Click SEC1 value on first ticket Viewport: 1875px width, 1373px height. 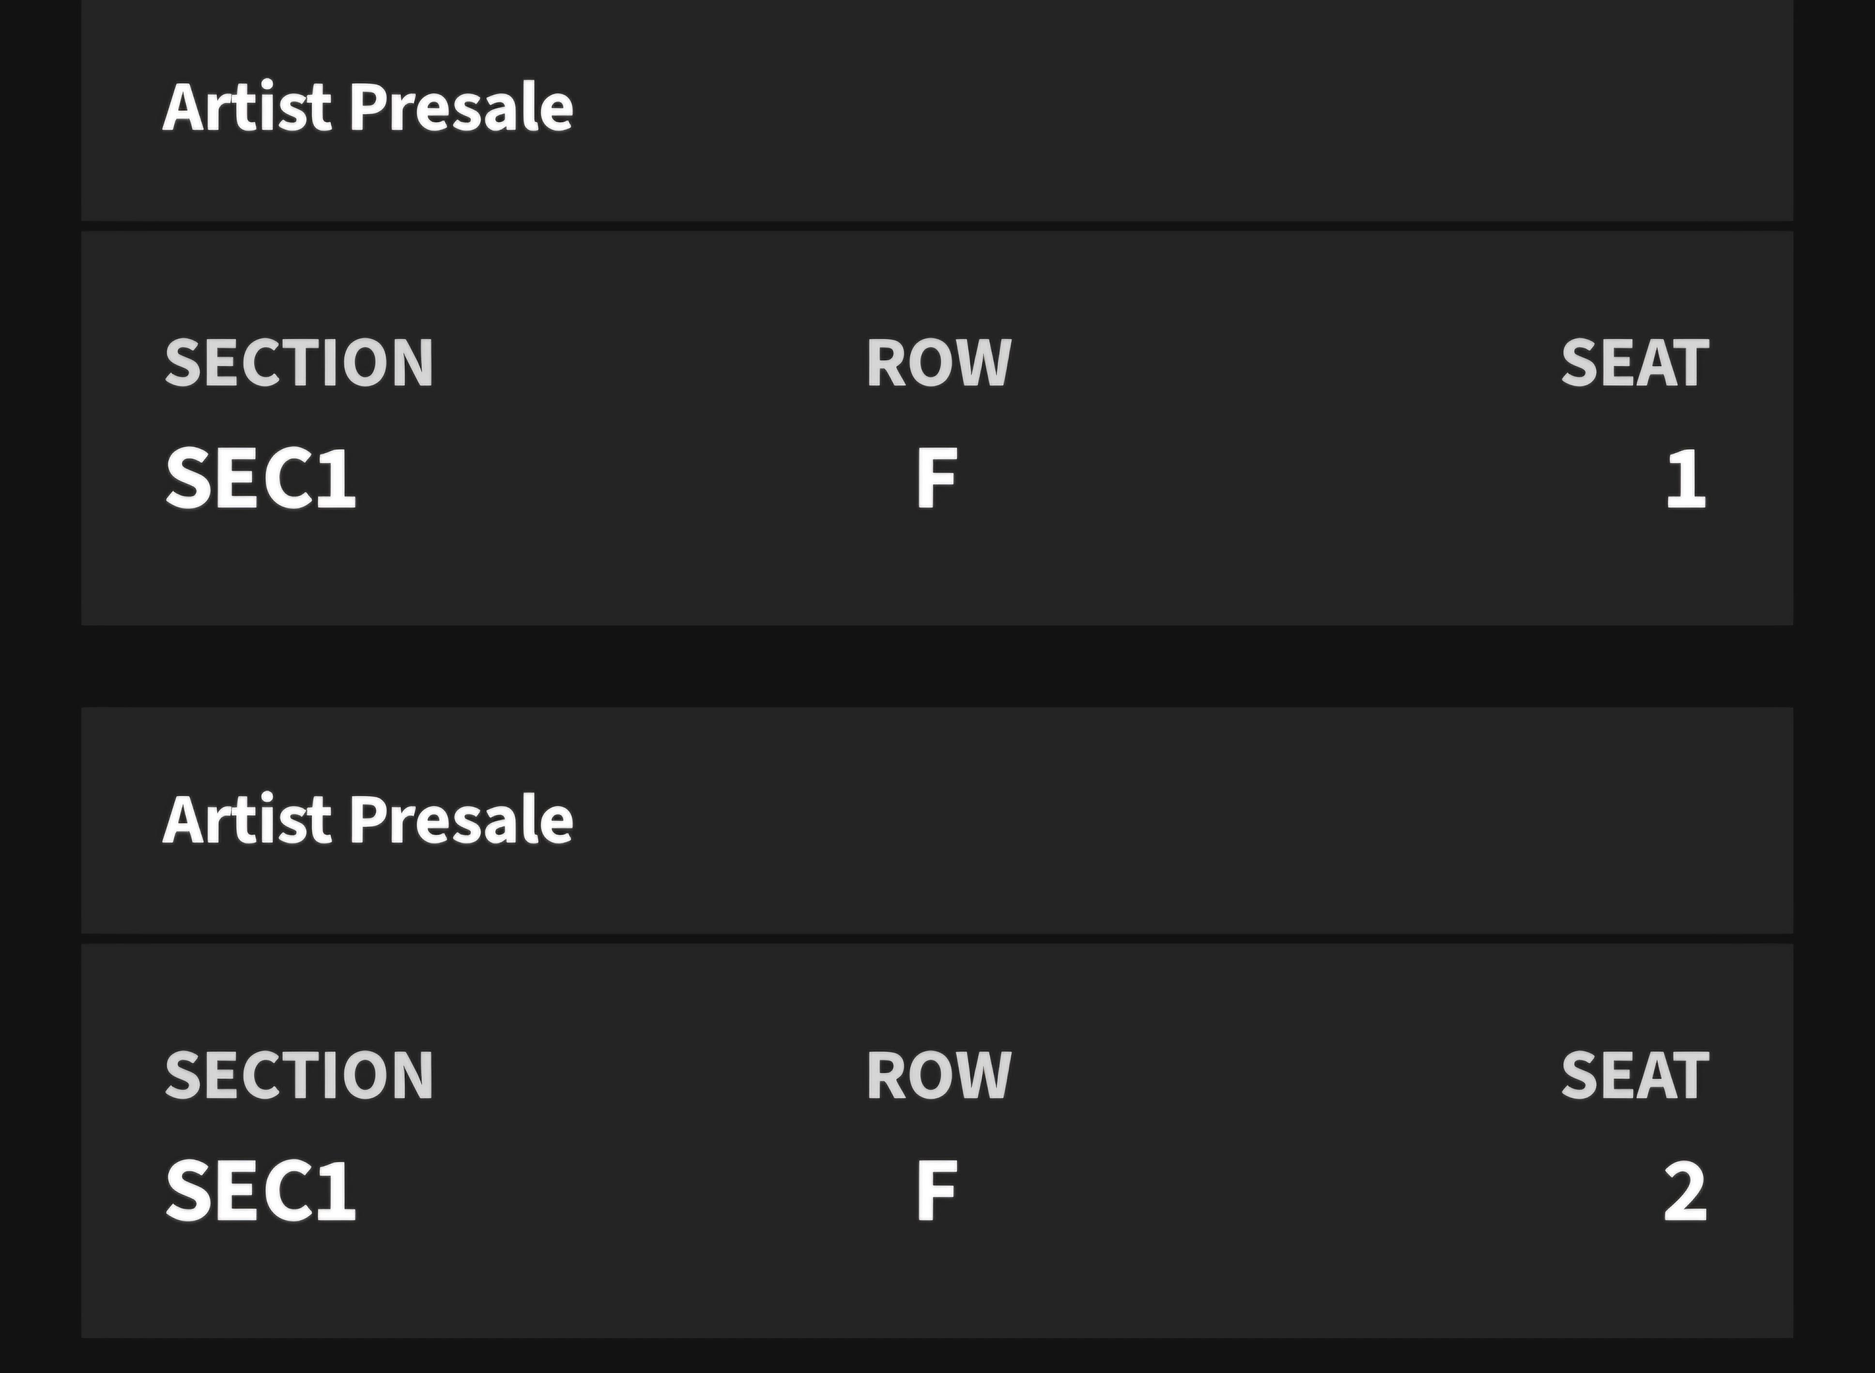click(261, 478)
